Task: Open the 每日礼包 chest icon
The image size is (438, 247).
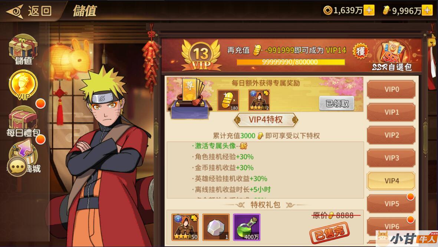Action: pos(23,121)
